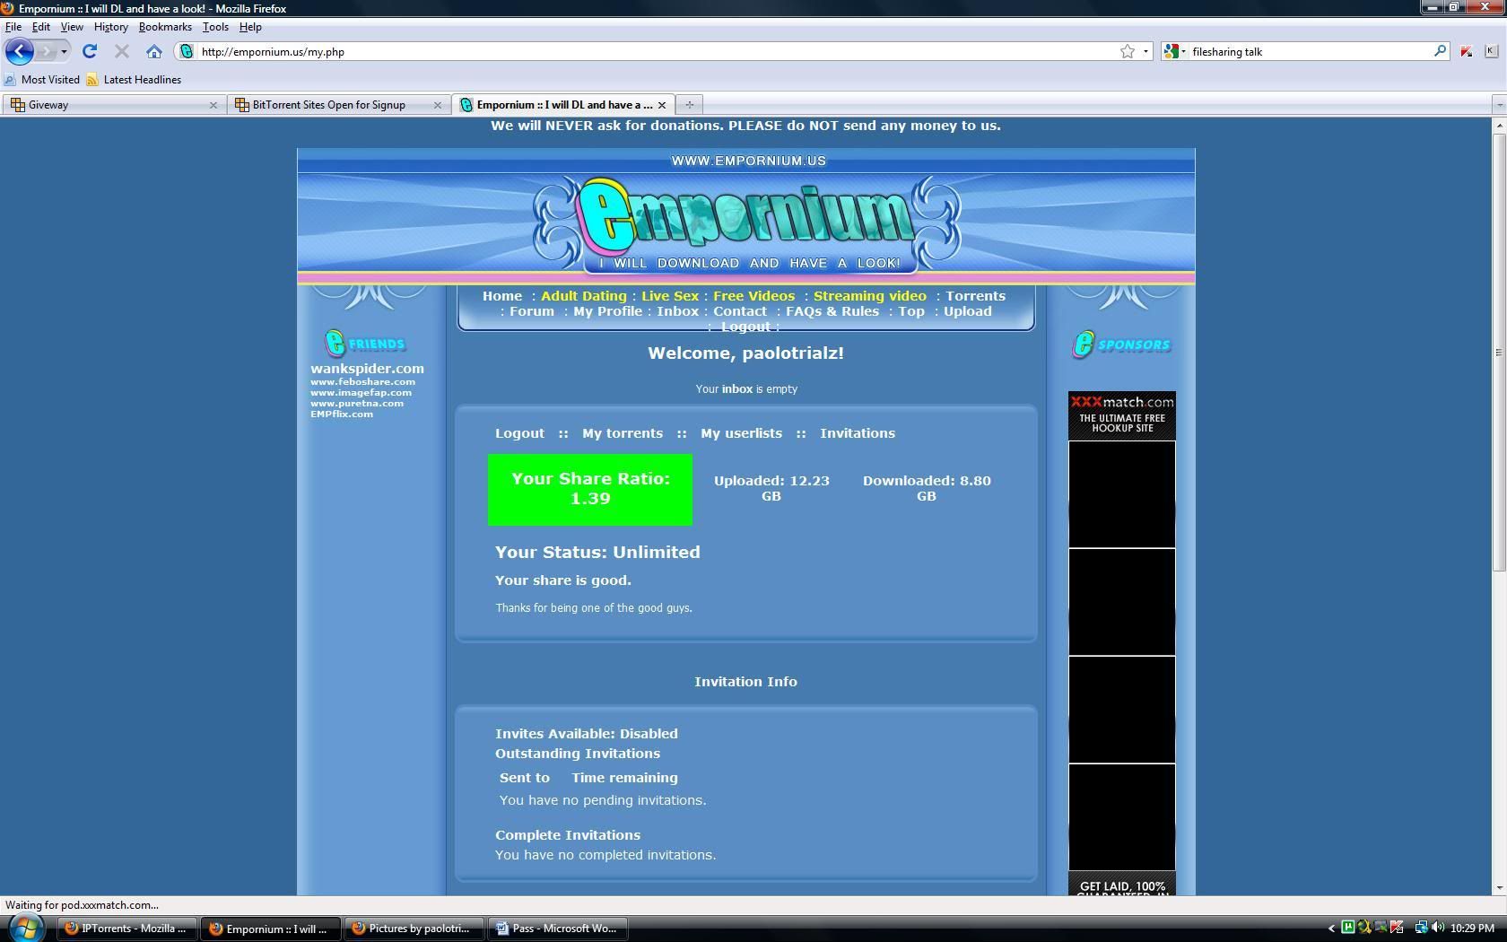Click the network connection tray icon

(x=1421, y=928)
